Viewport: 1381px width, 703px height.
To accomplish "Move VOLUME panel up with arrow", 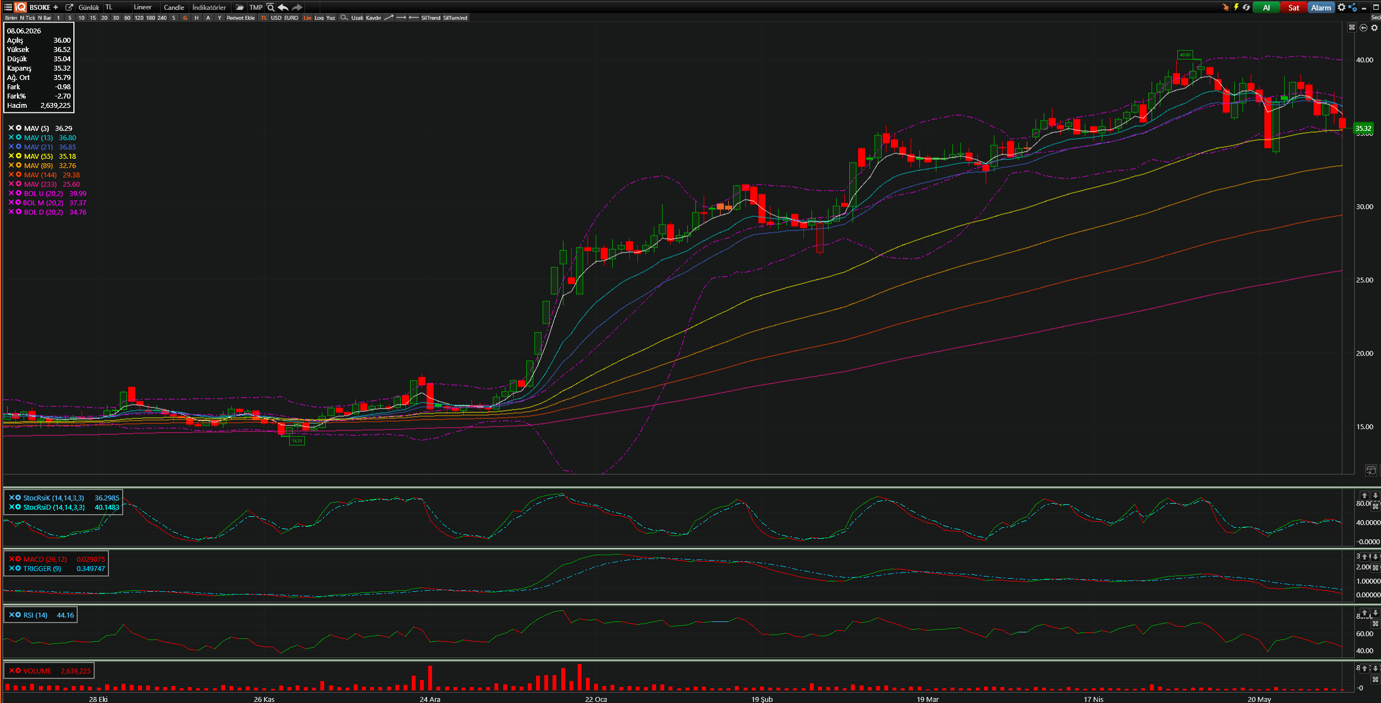I will coord(1365,668).
